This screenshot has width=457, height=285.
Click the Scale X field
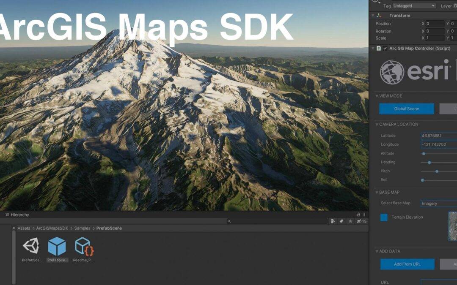coord(435,38)
